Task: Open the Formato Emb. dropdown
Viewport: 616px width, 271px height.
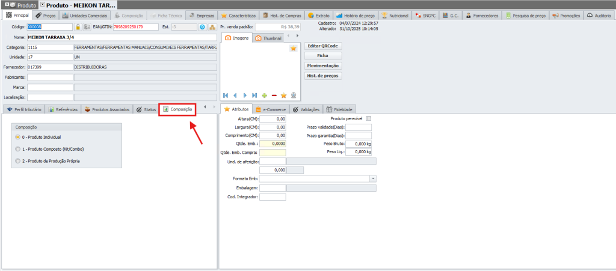Action: click(x=373, y=178)
